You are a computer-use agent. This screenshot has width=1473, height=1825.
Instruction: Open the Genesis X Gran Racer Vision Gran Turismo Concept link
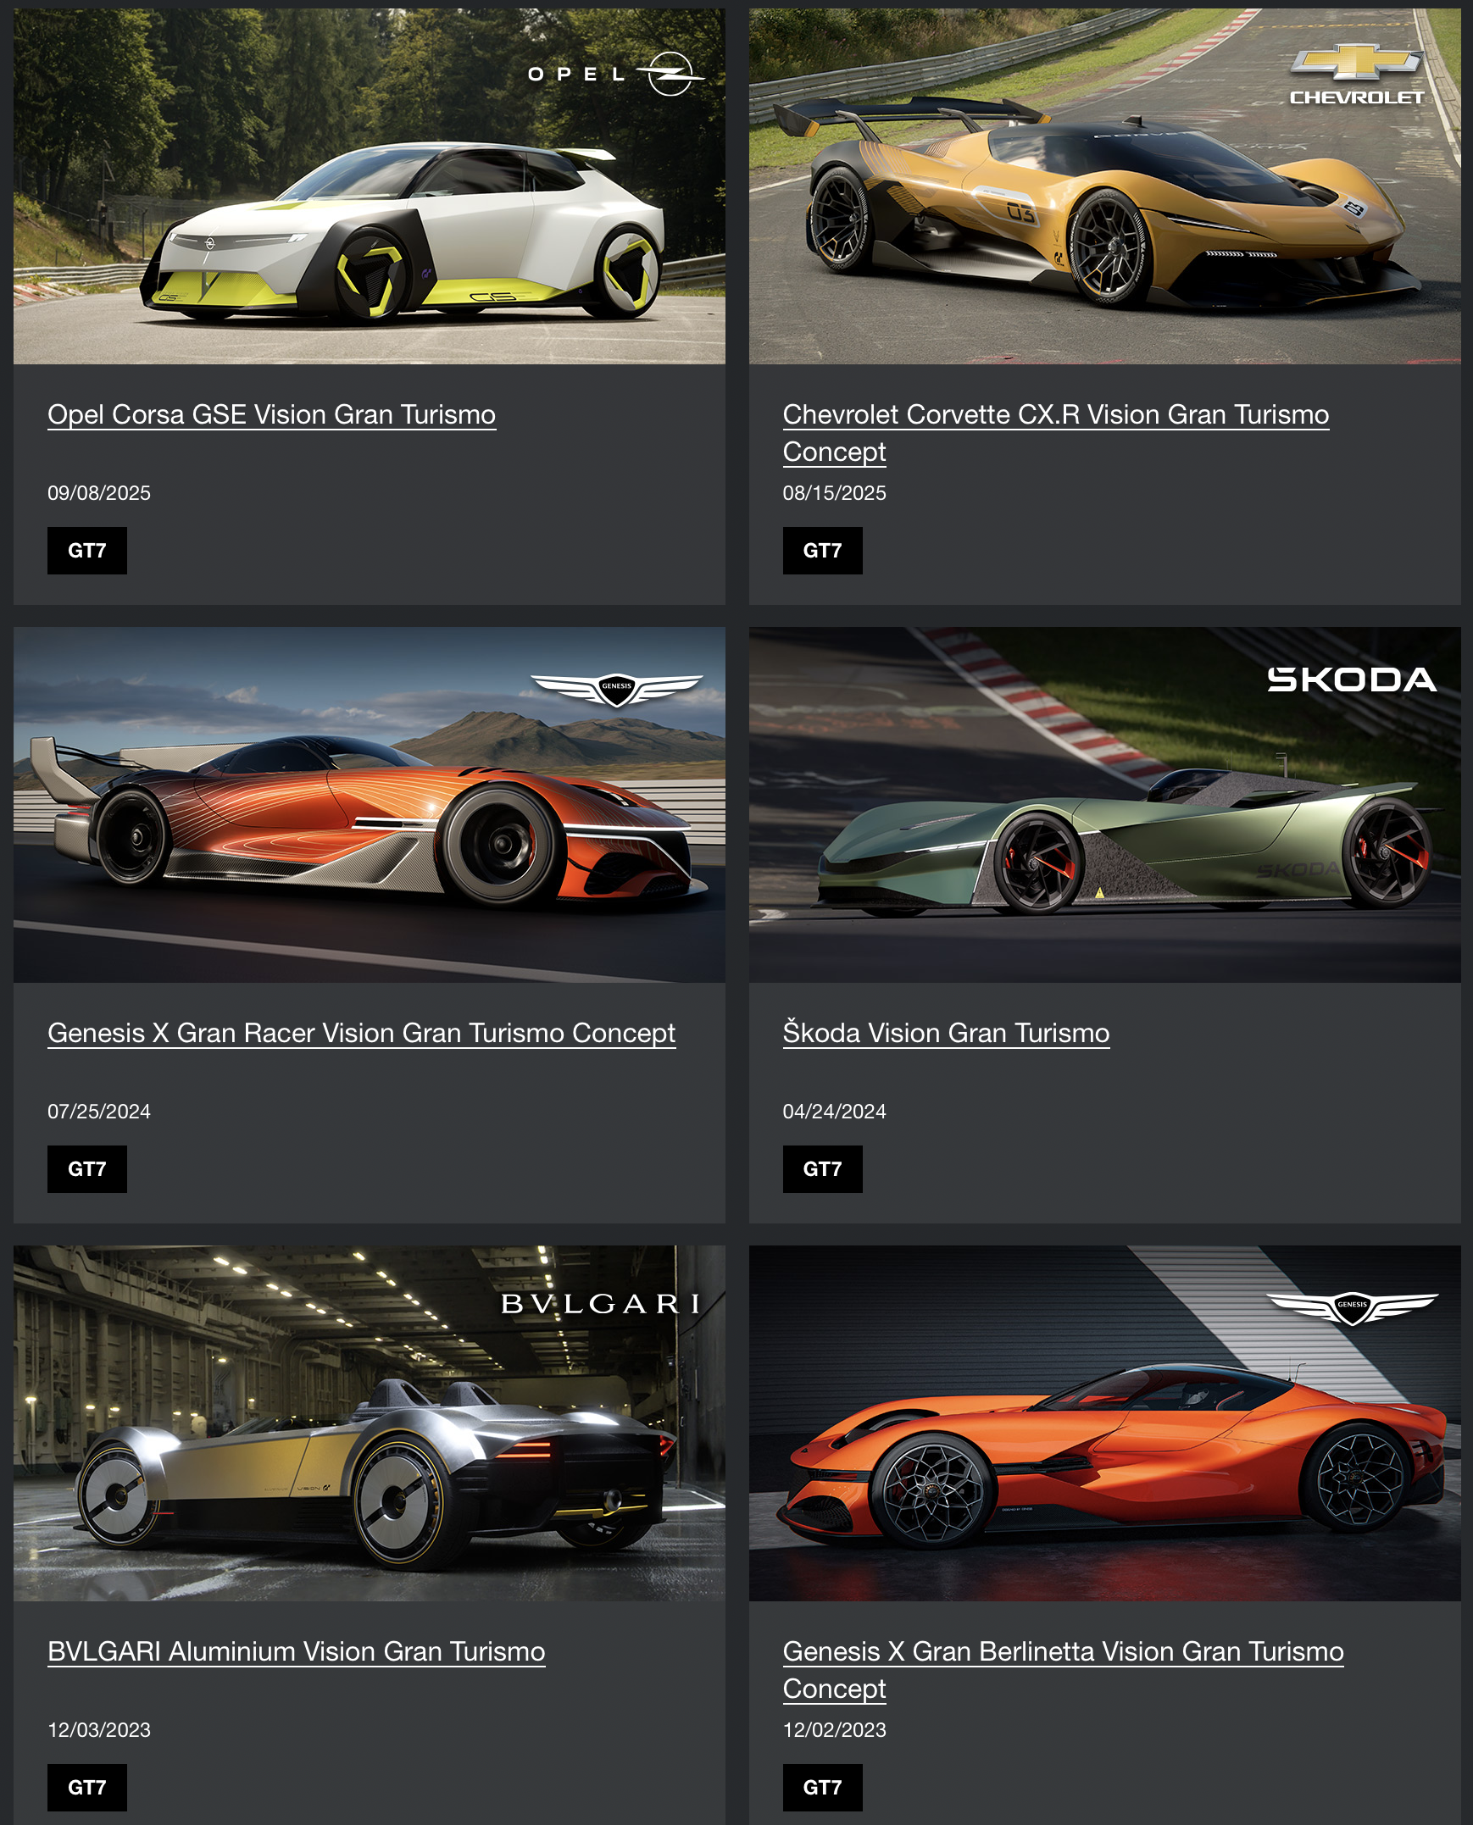point(361,1033)
